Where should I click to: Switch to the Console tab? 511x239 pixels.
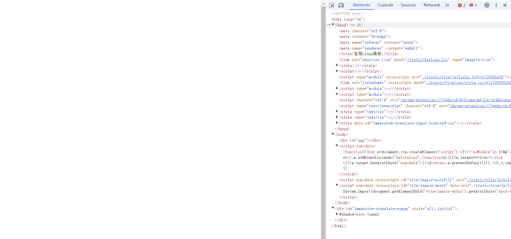(x=385, y=5)
